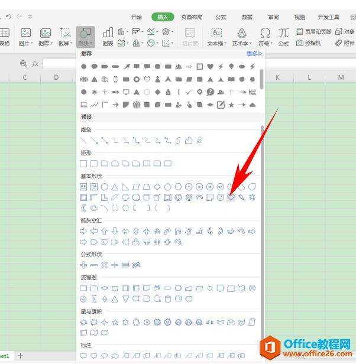This screenshot has width=356, height=364.
Task: Open the 艺术字 word art menu
Action: pyautogui.click(x=242, y=37)
